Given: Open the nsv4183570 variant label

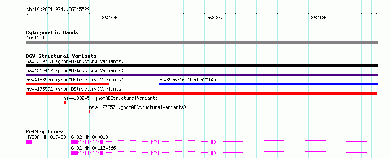Looking at the screenshot, I should pyautogui.click(x=75, y=80).
